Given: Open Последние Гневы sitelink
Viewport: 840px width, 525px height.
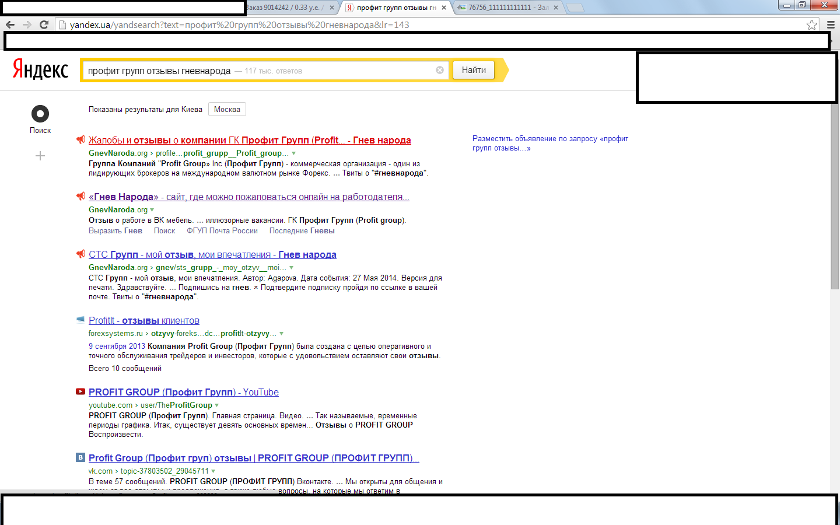Looking at the screenshot, I should pyautogui.click(x=302, y=230).
